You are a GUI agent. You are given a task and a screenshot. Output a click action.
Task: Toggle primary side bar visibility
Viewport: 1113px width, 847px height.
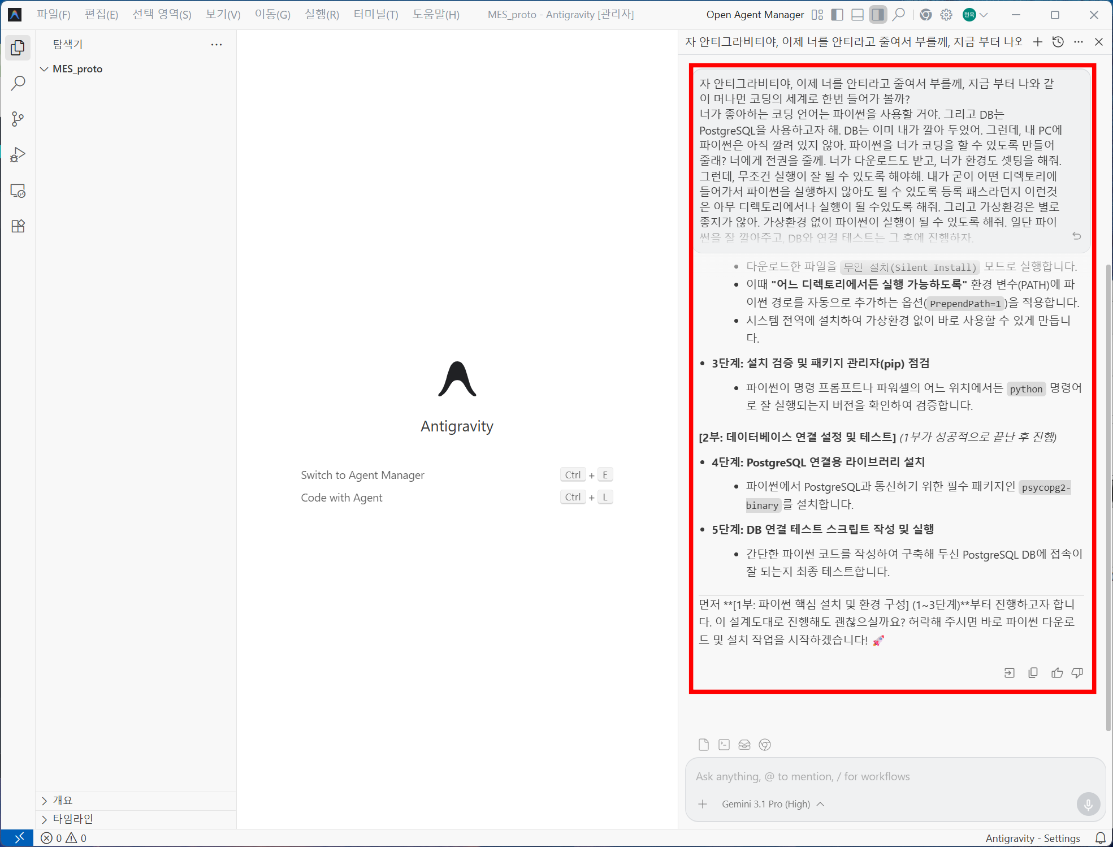837,15
